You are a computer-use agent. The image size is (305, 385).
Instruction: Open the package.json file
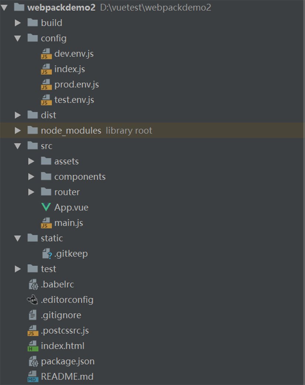point(68,361)
